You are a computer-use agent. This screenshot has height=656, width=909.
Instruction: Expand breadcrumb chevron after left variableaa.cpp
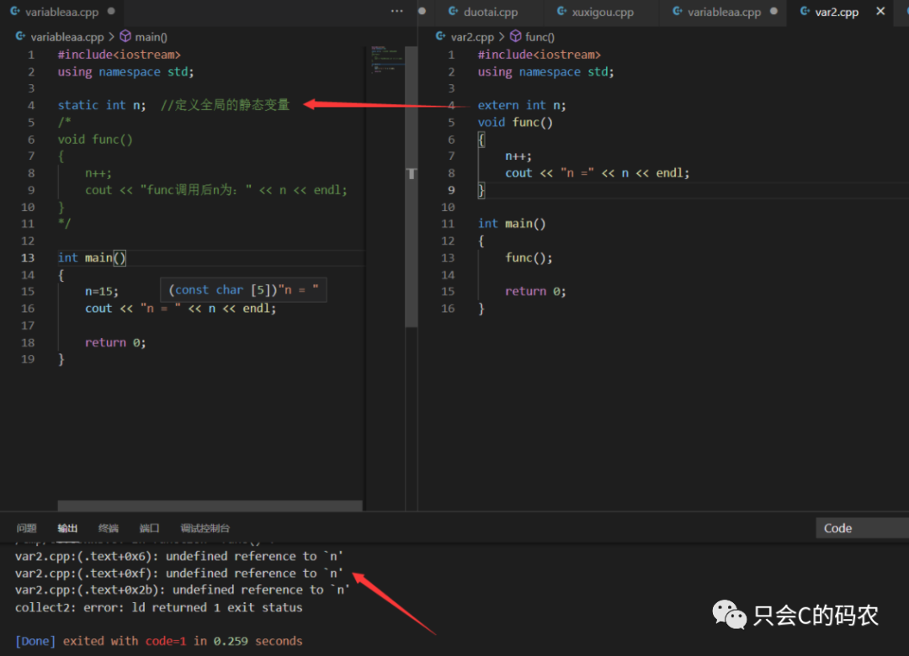[111, 37]
